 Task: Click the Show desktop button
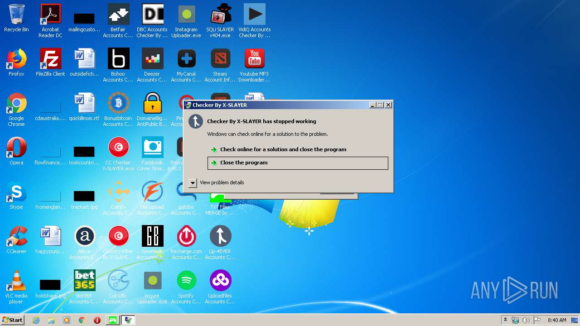coord(575,320)
